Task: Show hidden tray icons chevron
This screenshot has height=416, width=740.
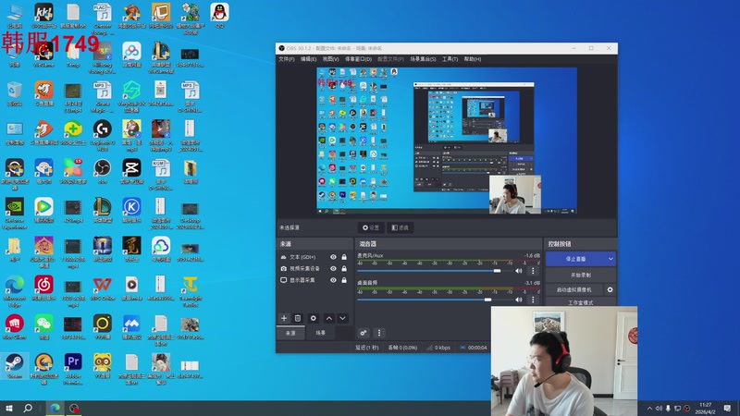Action: [x=649, y=409]
